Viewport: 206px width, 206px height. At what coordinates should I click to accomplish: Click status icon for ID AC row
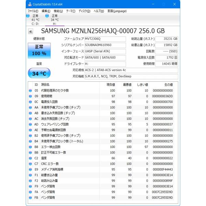click(x=30, y=119)
